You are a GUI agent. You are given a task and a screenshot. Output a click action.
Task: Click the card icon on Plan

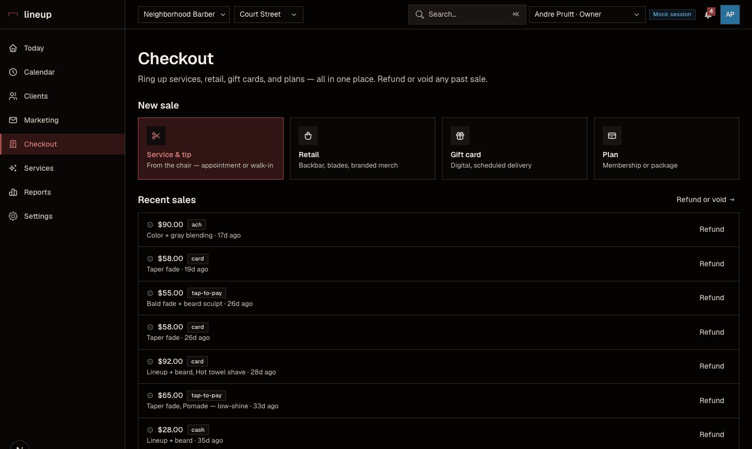(x=612, y=136)
